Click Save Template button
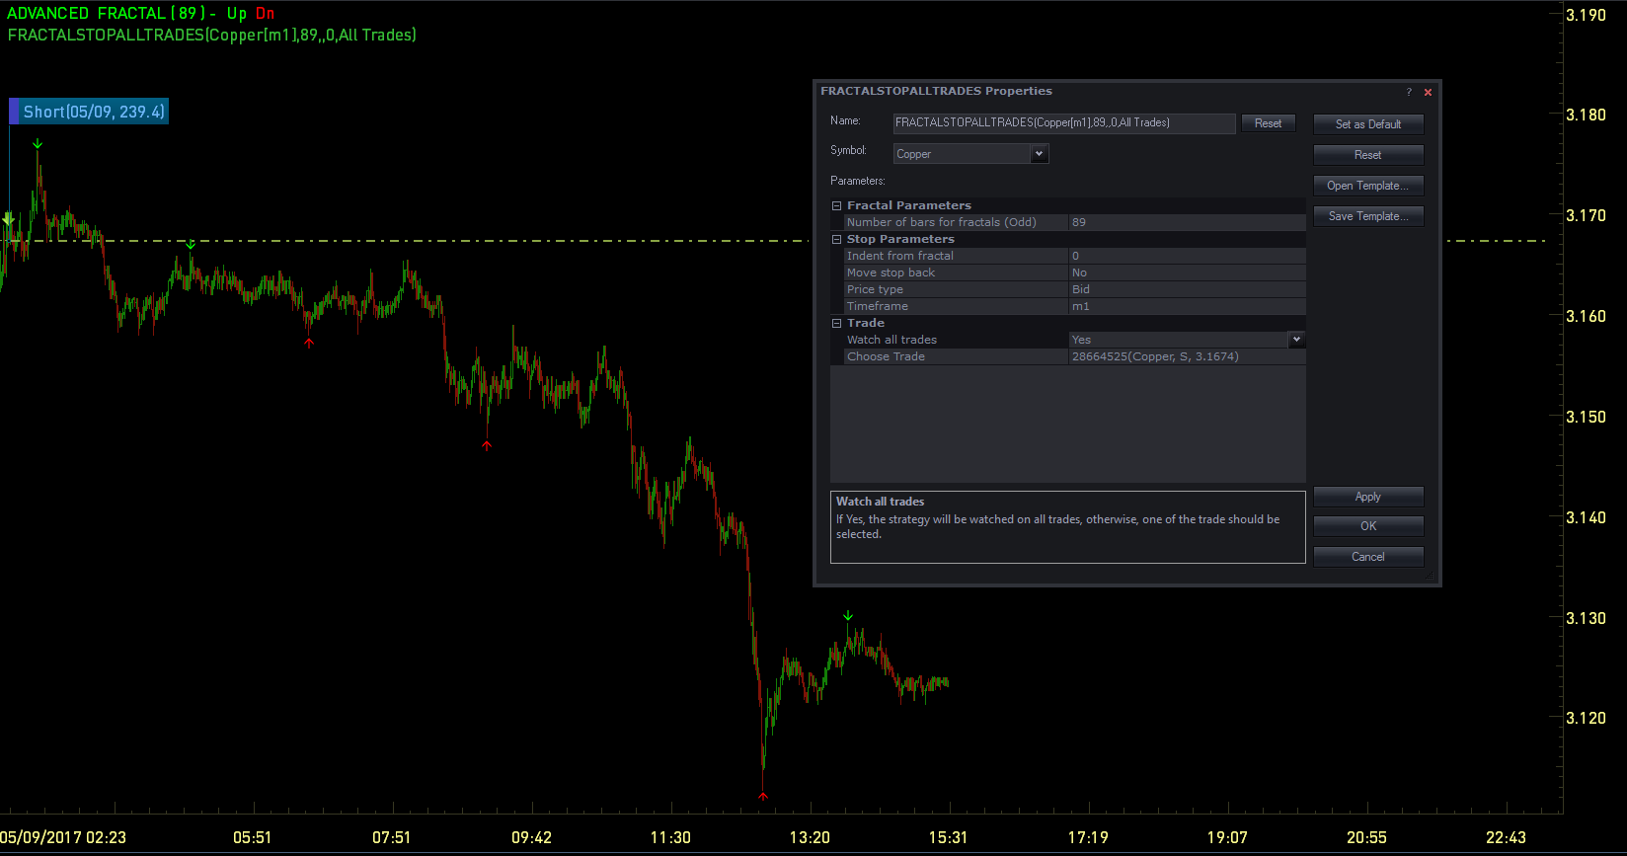 [1368, 216]
